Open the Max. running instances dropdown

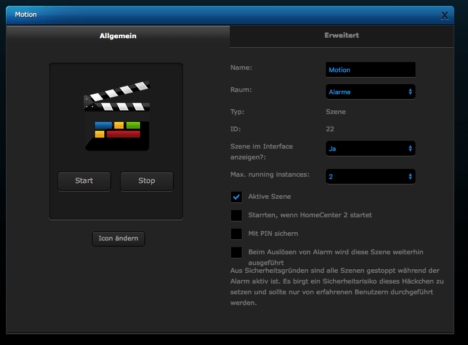370,177
